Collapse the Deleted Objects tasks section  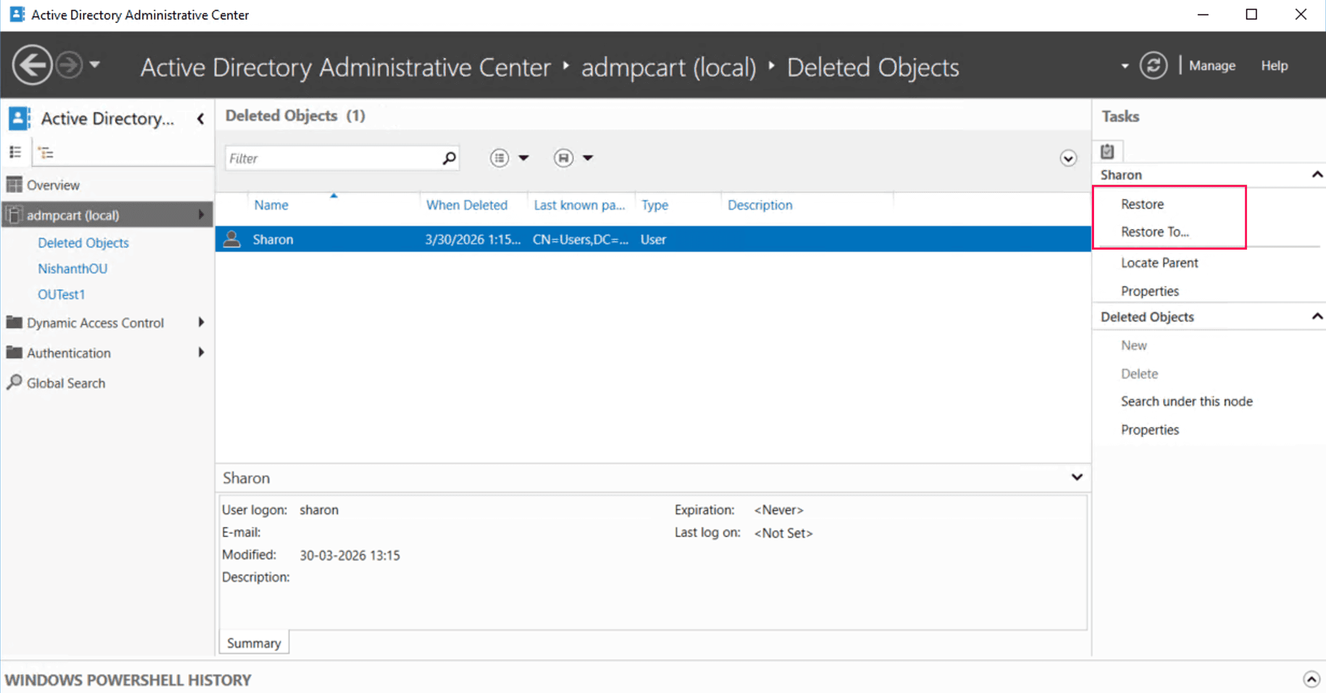point(1317,316)
